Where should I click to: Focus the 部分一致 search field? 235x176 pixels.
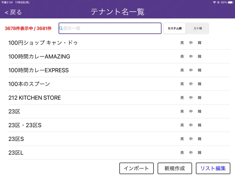pyautogui.click(x=110, y=28)
